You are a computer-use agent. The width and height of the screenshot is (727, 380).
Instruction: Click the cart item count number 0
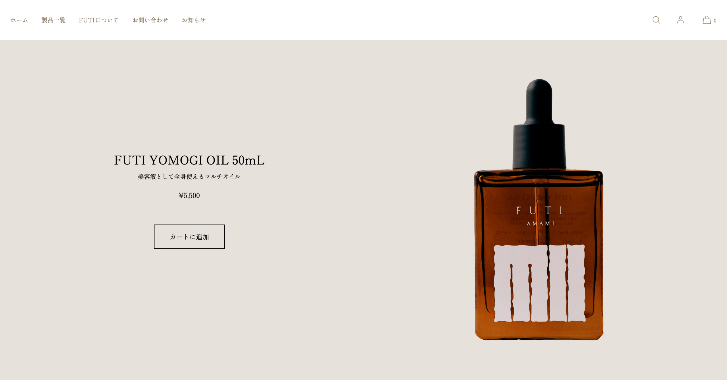715,21
